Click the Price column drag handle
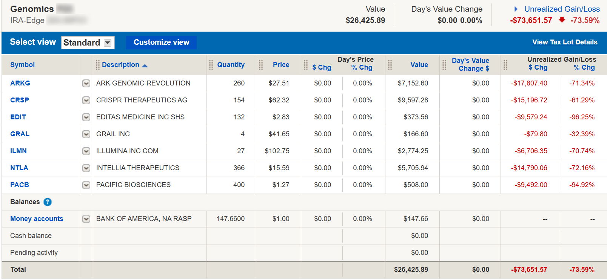This screenshot has width=607, height=279. coord(261,65)
